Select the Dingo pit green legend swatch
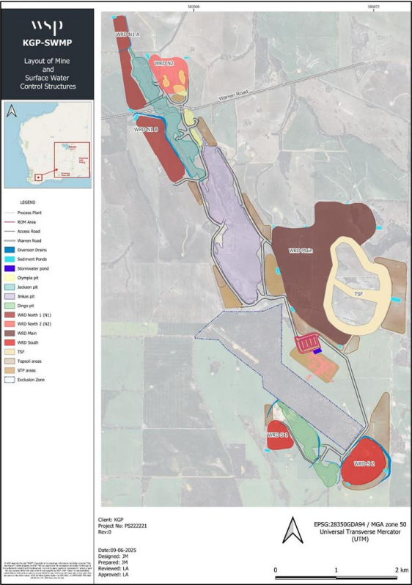Image resolution: width=412 pixels, height=585 pixels. [x=10, y=306]
